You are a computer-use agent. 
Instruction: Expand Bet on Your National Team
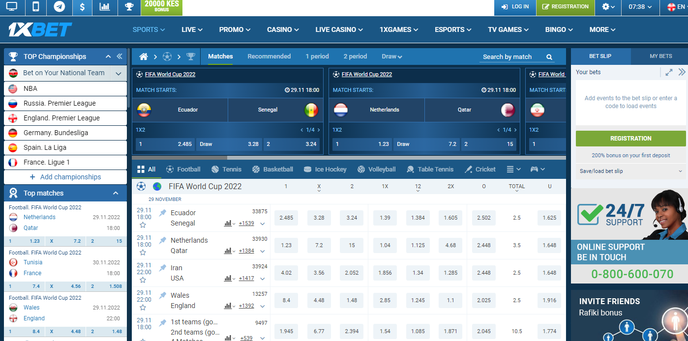click(118, 74)
